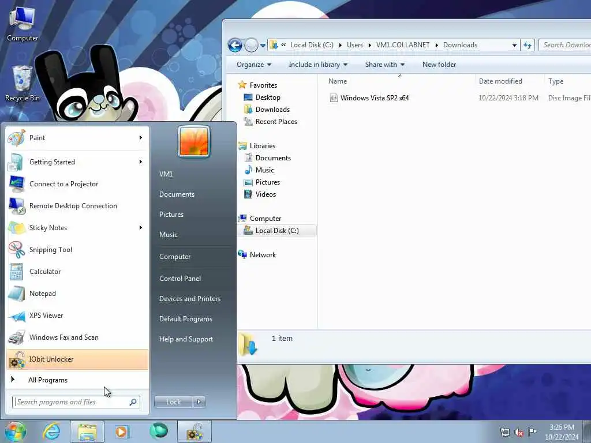
Task: Open Default Programs
Action: (186, 319)
